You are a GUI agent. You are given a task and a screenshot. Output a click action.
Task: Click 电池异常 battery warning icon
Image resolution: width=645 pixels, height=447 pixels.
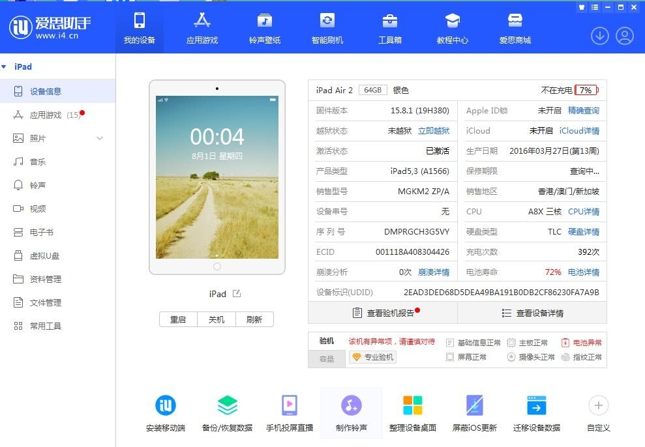(565, 343)
